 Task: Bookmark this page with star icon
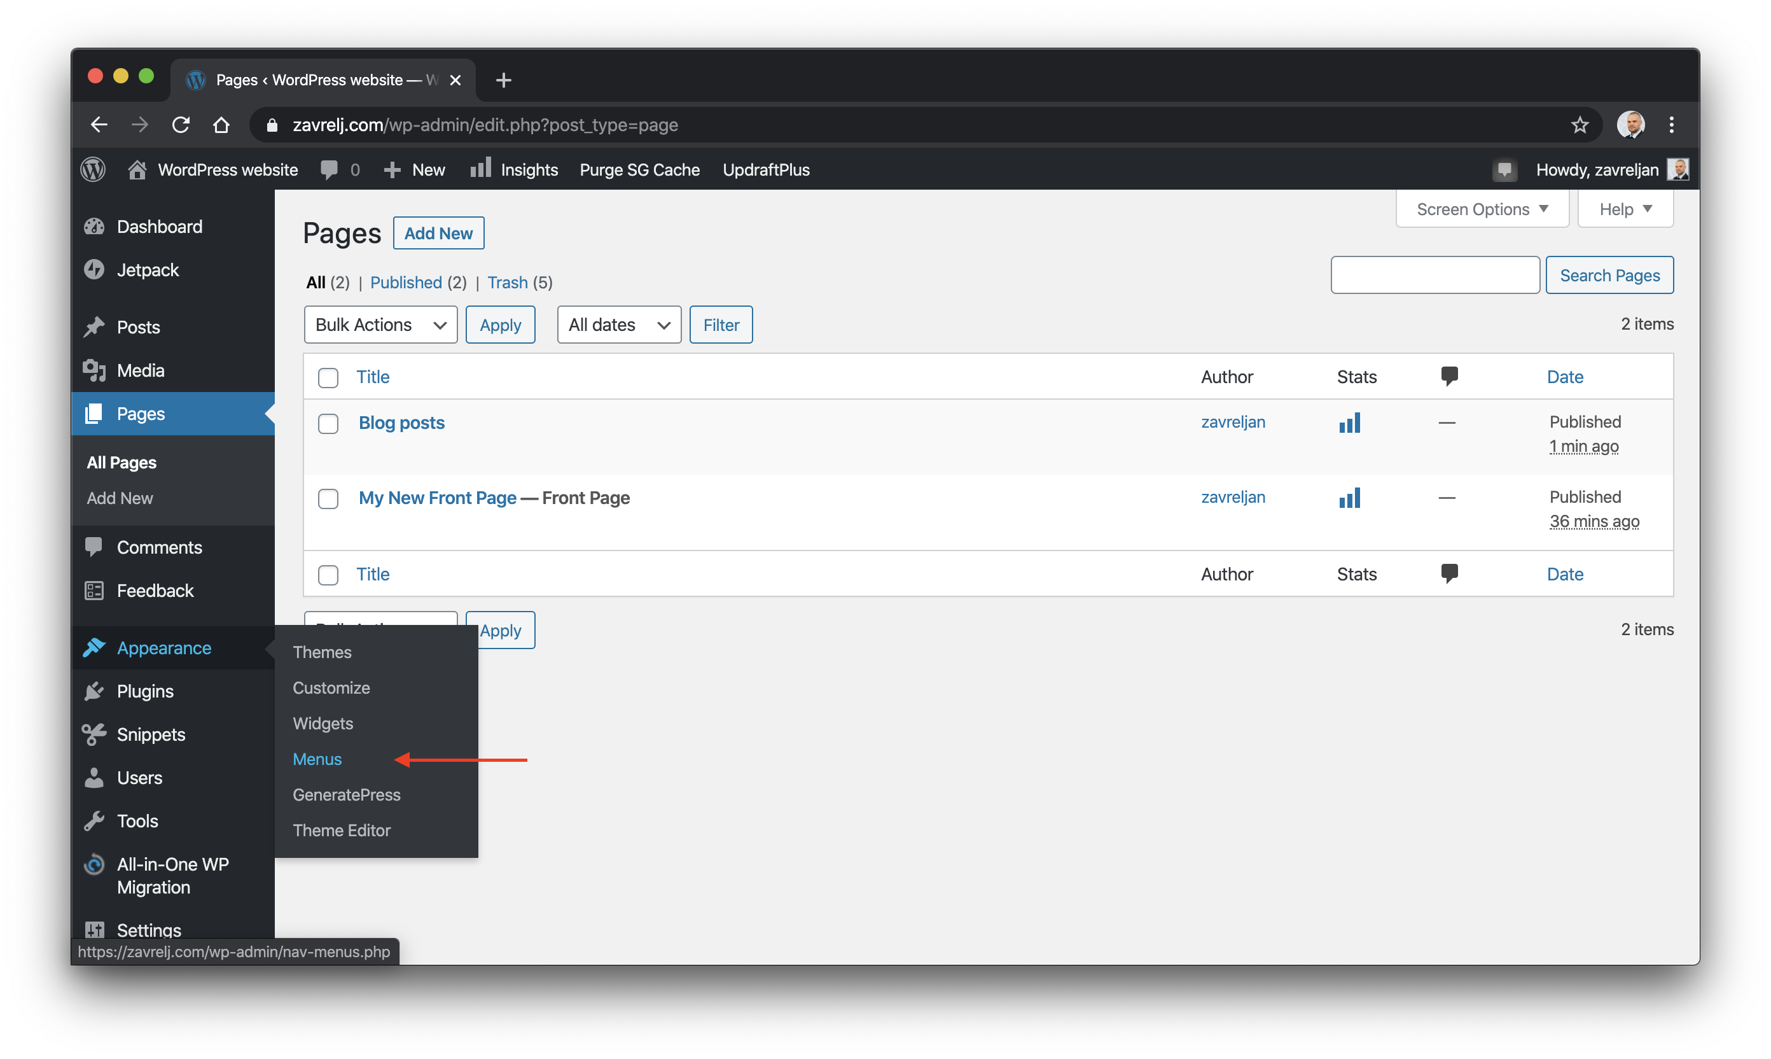1579,125
